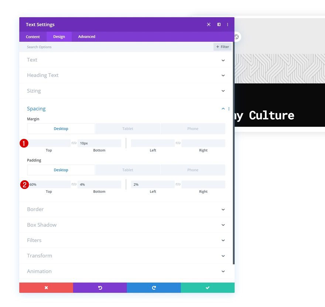Expand the Animation section
The image size is (325, 307).
tap(126, 271)
